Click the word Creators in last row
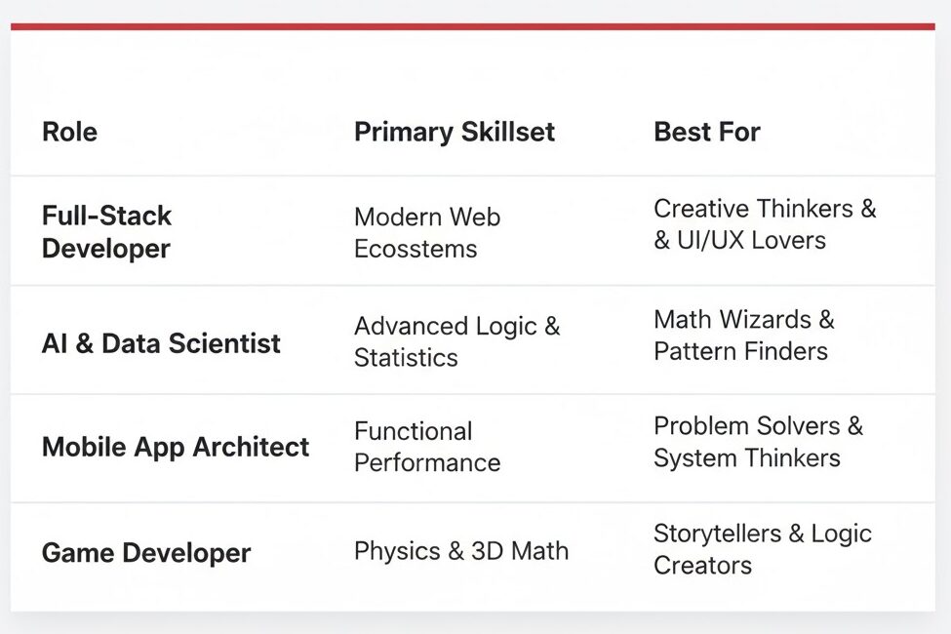The height and width of the screenshot is (634, 951). (702, 566)
